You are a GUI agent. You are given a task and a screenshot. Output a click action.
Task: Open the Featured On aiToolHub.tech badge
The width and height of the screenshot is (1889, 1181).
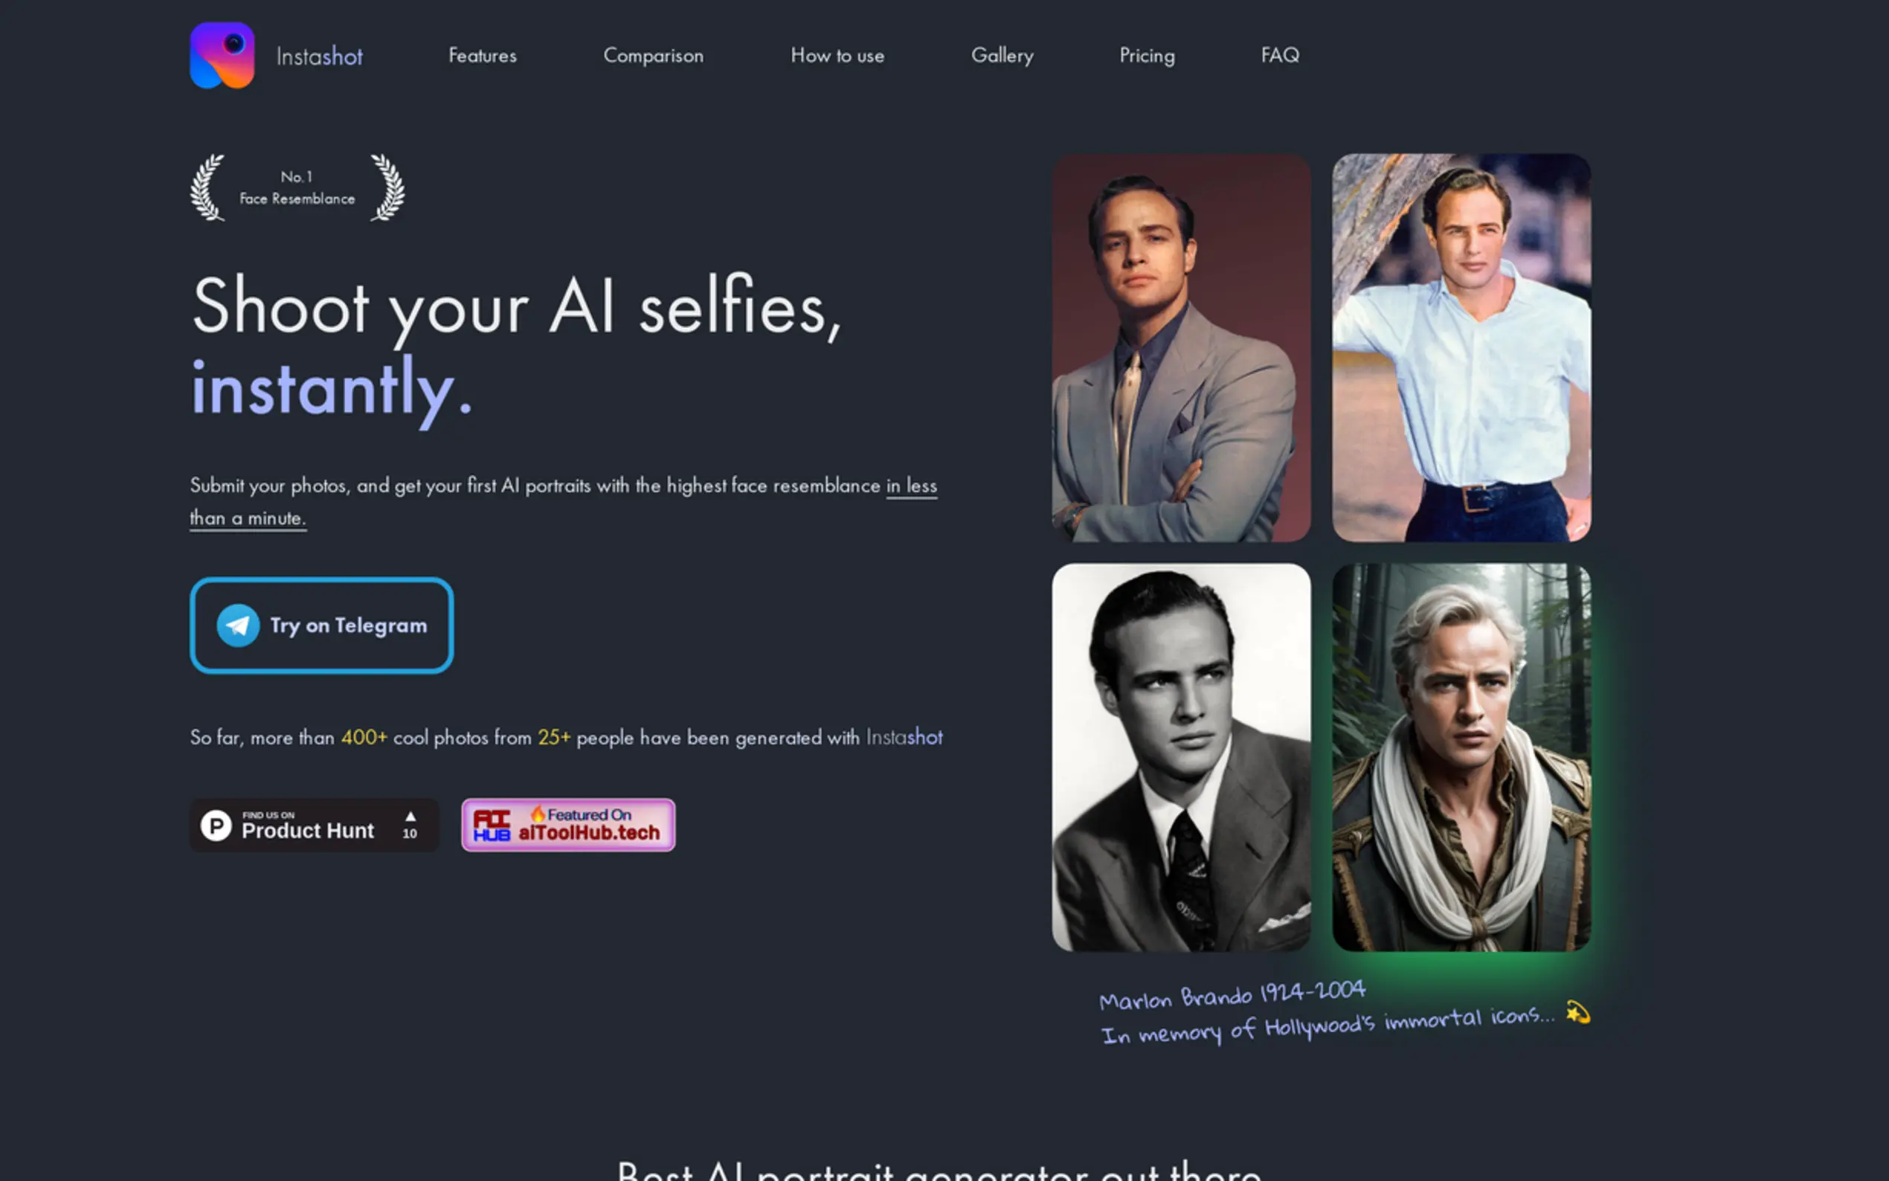(x=567, y=825)
